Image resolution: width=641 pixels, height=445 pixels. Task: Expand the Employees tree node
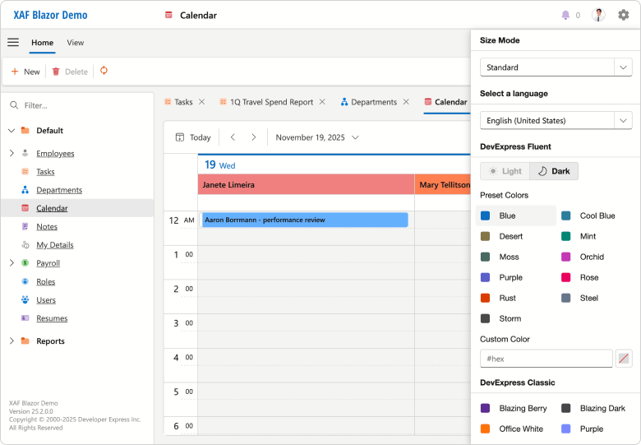pyautogui.click(x=12, y=154)
